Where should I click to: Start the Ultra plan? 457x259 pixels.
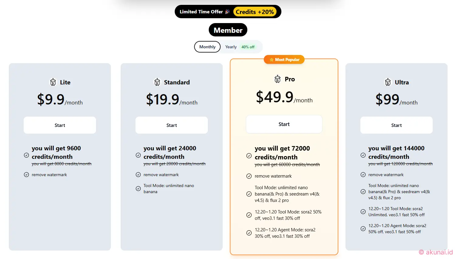(x=397, y=125)
